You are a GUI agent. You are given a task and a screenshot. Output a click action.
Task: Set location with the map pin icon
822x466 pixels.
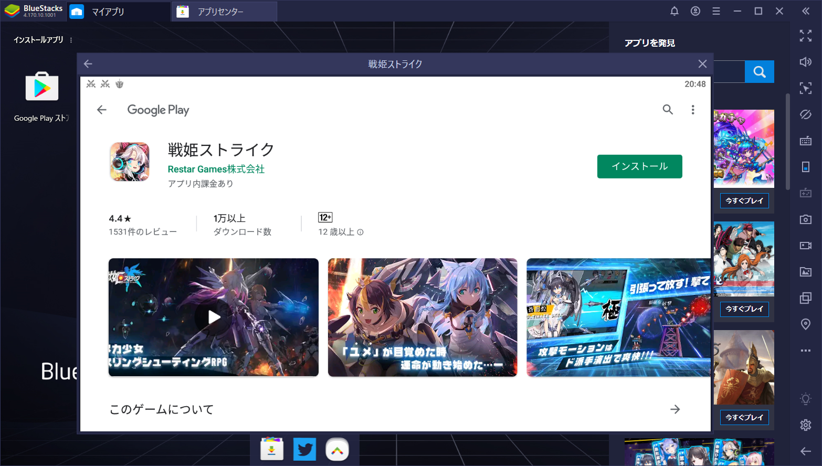point(806,324)
